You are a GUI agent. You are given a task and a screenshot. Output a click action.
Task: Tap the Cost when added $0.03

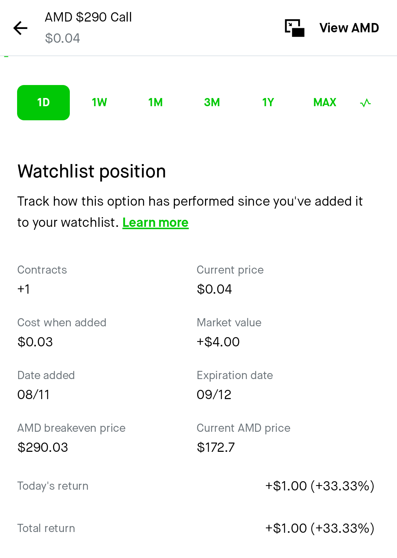[35, 342]
